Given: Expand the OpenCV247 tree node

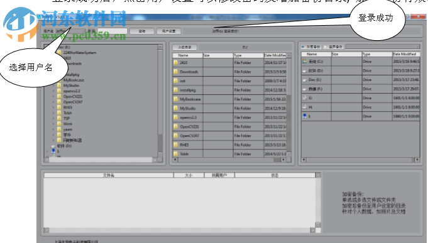Looking at the screenshot, I should coord(53,102).
